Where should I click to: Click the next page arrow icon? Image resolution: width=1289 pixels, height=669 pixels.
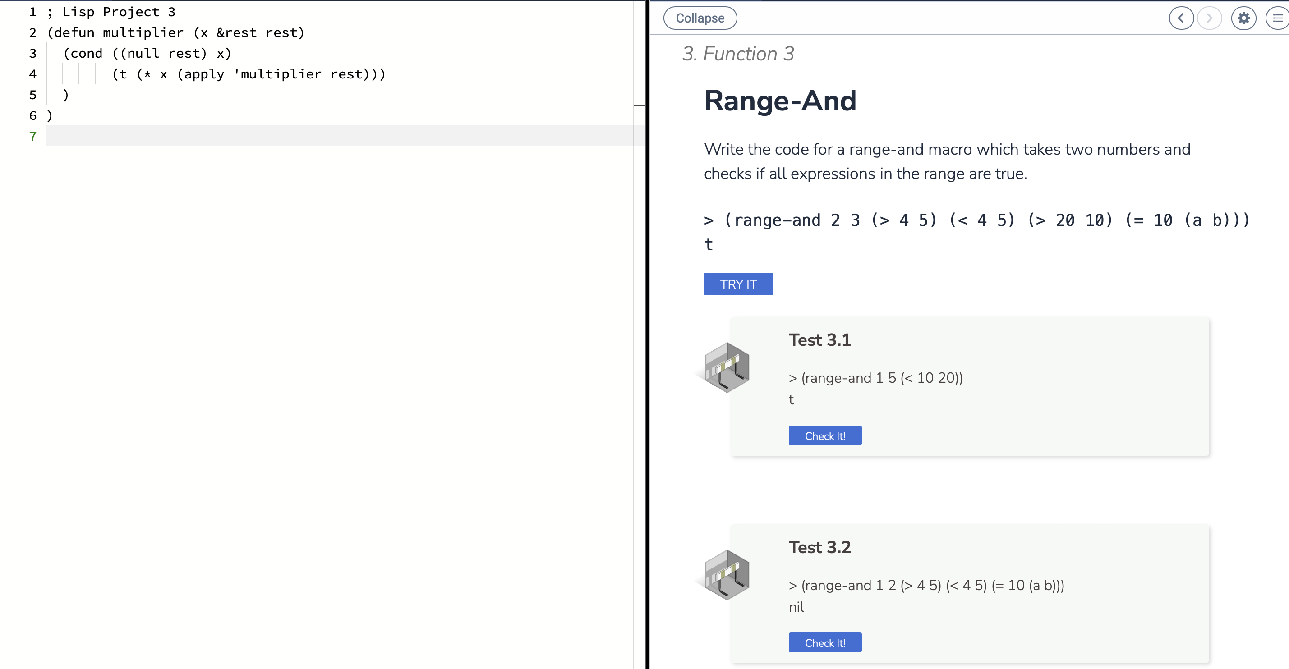tap(1210, 18)
